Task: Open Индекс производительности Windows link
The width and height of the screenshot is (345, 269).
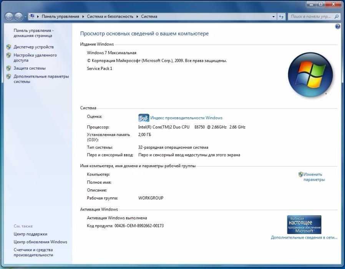Action: click(x=186, y=118)
